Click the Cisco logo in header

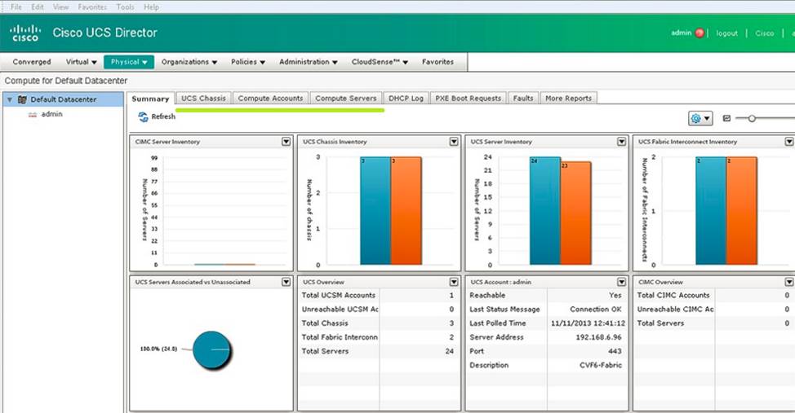[25, 33]
